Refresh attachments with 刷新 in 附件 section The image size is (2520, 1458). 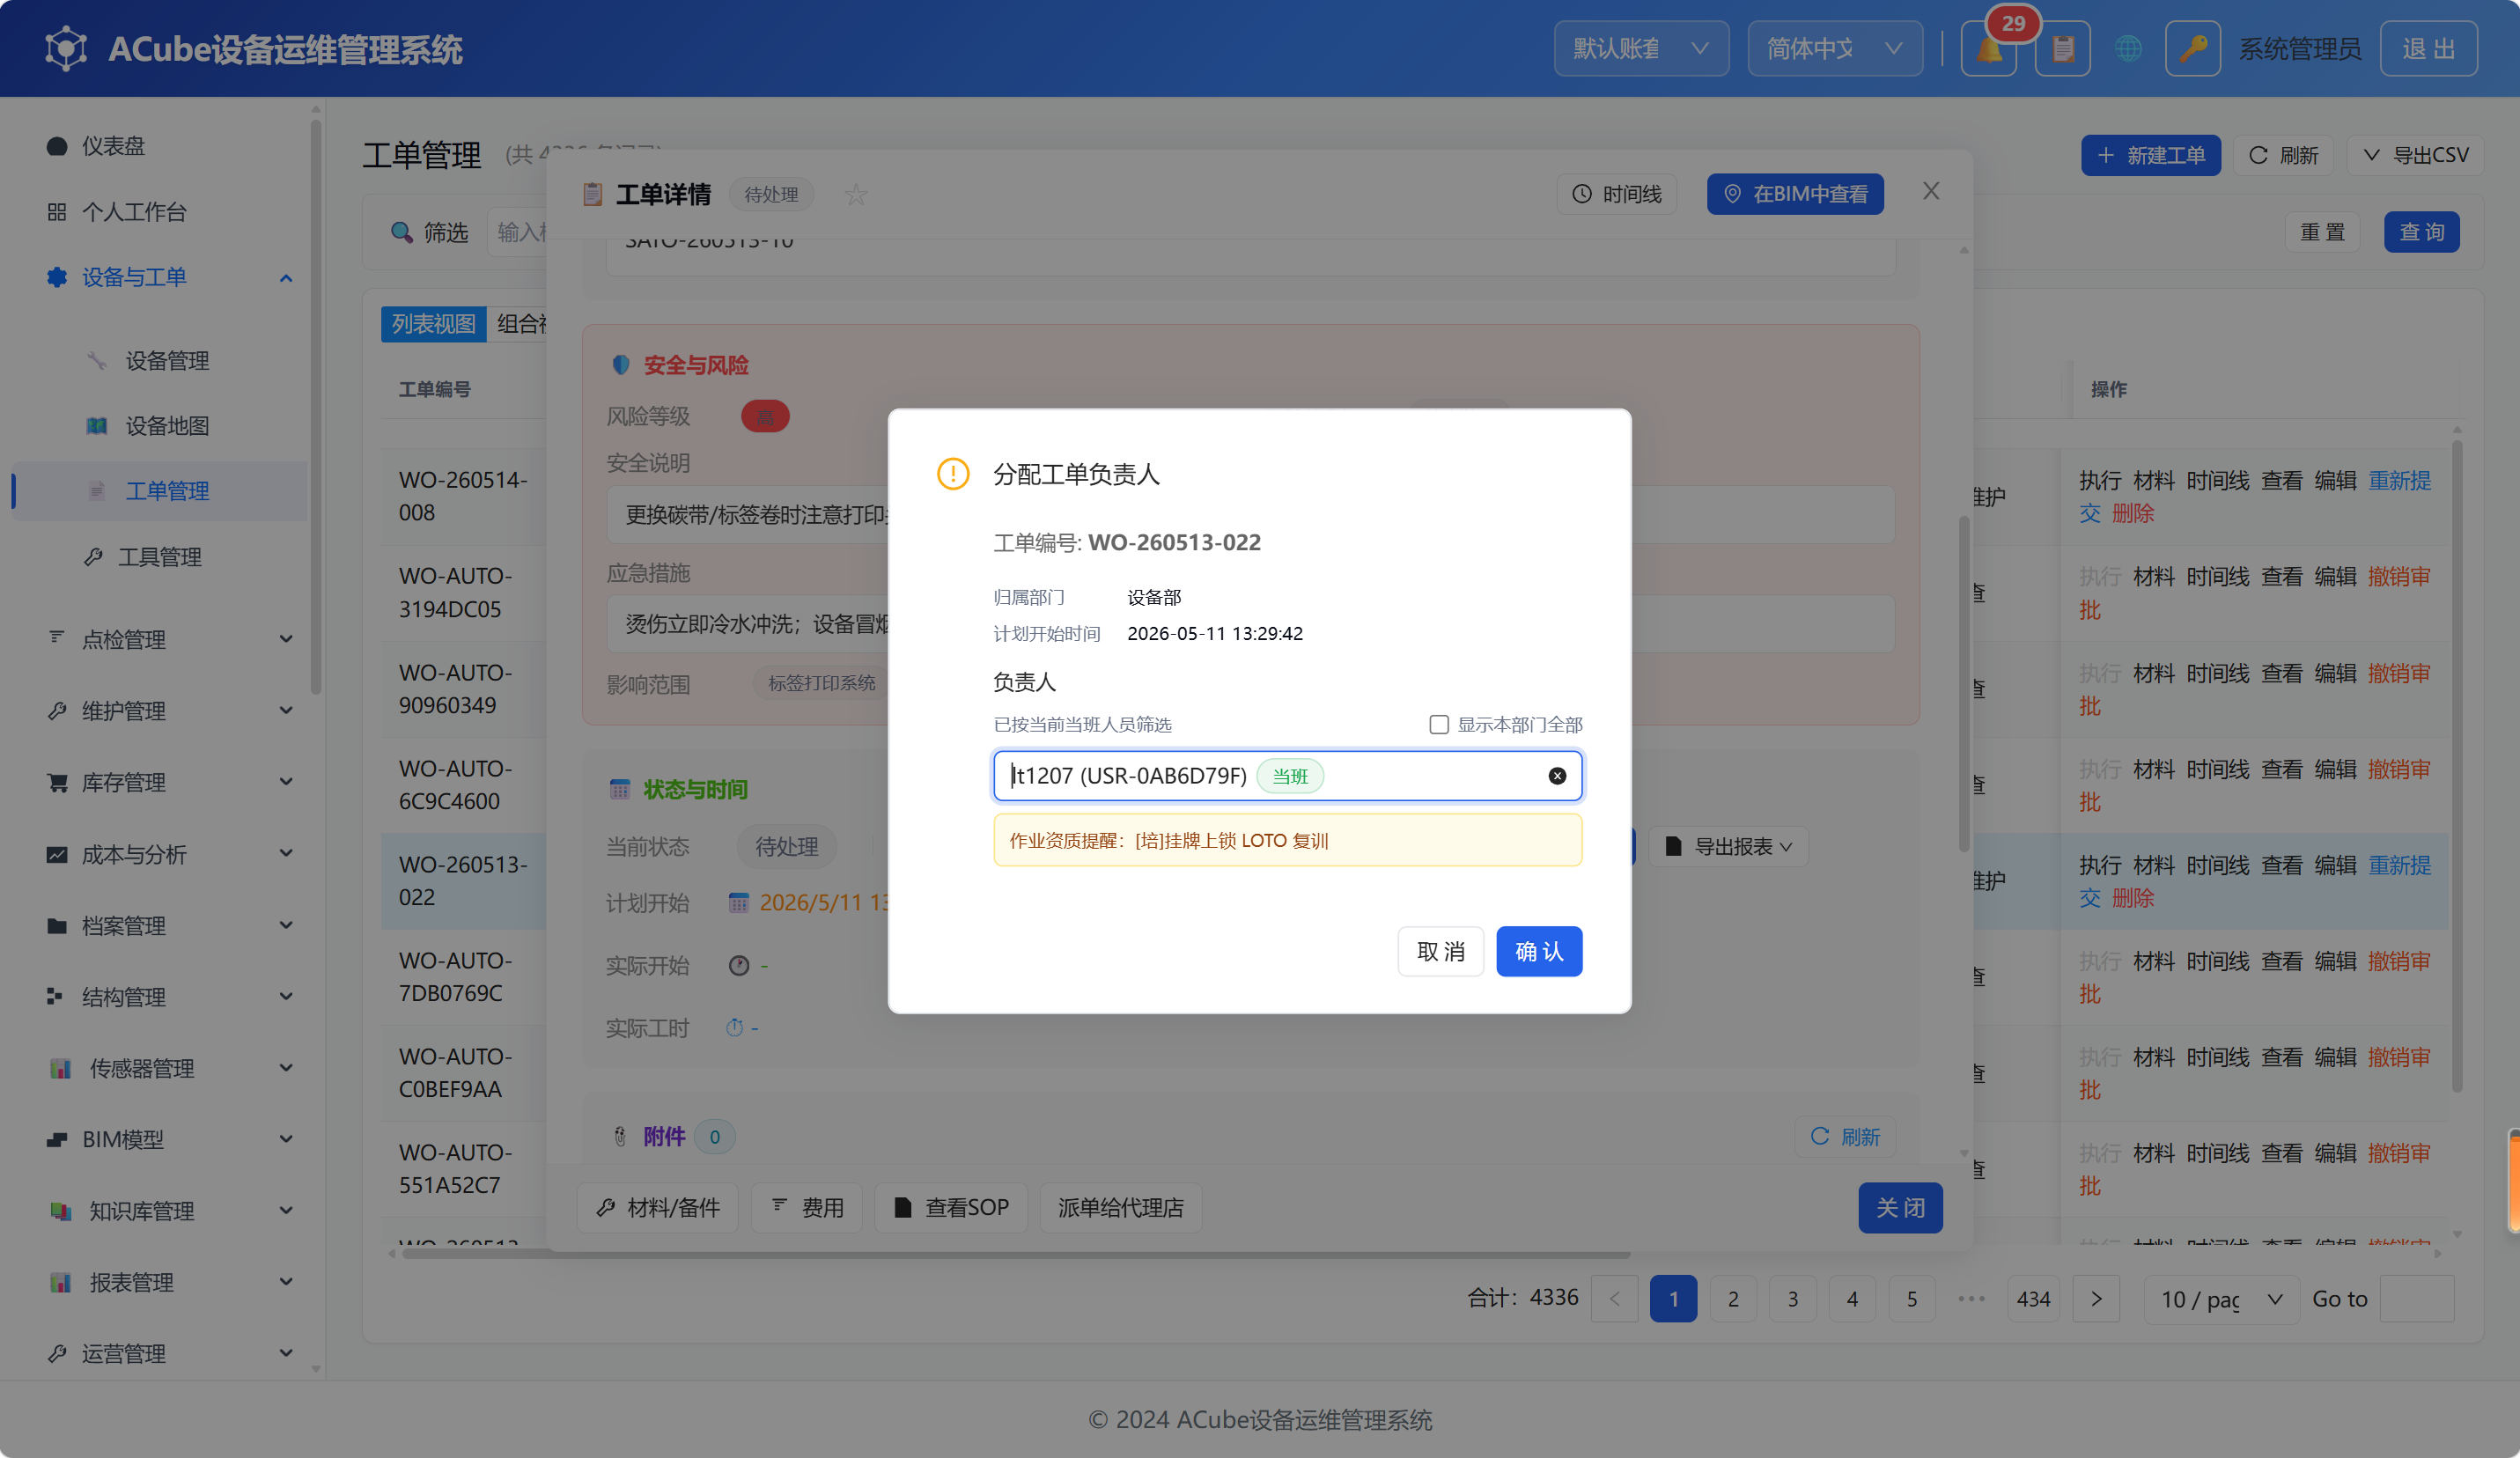point(1844,1137)
